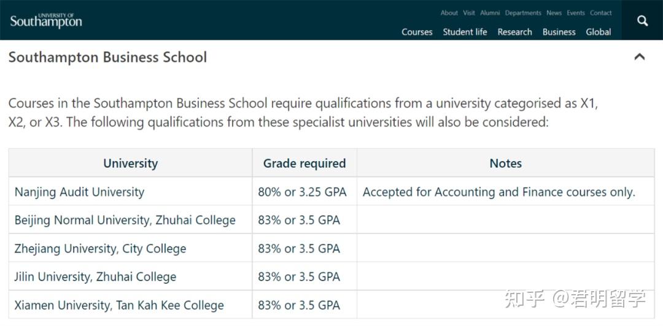Go to the Departments link

coord(523,13)
